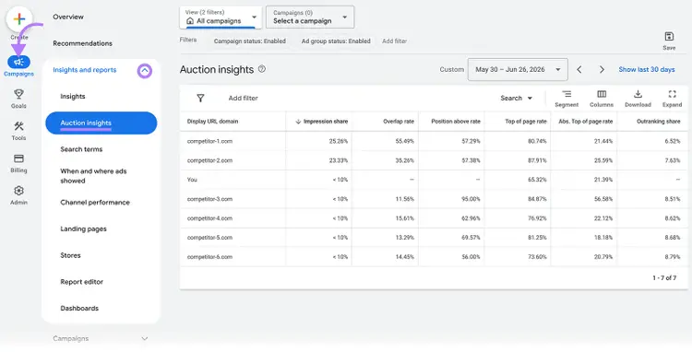Expand the Campaigns section at bottom
The image size is (692, 352).
pos(144,339)
